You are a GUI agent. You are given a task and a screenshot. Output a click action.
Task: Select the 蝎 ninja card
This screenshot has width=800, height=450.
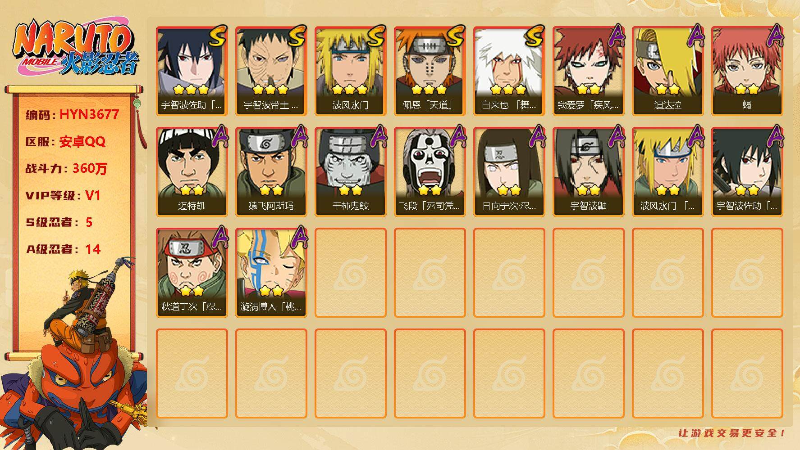pos(747,71)
